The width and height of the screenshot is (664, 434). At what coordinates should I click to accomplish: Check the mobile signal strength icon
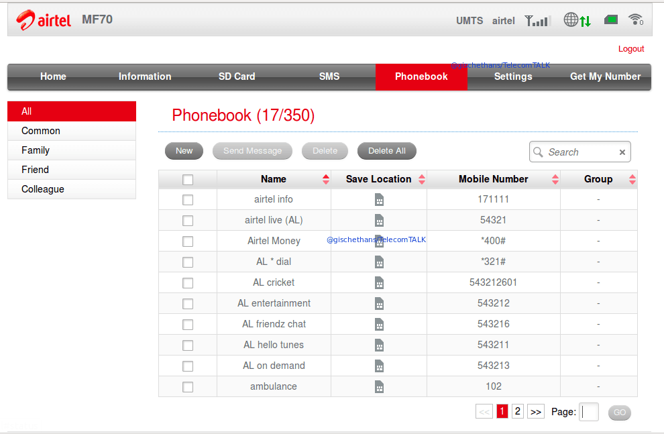(537, 20)
